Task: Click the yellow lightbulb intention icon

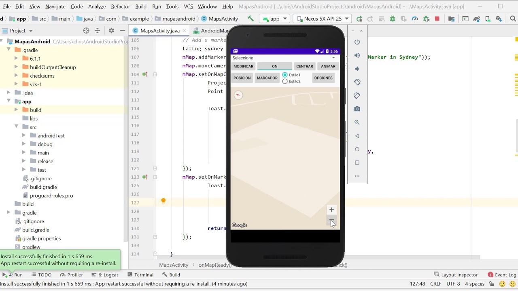Action: 163,201
